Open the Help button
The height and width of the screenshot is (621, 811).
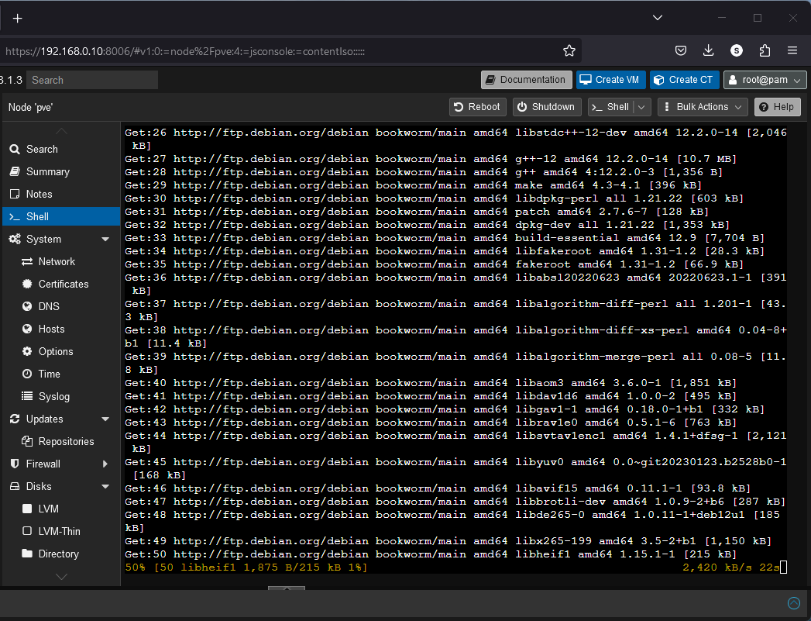click(x=778, y=107)
